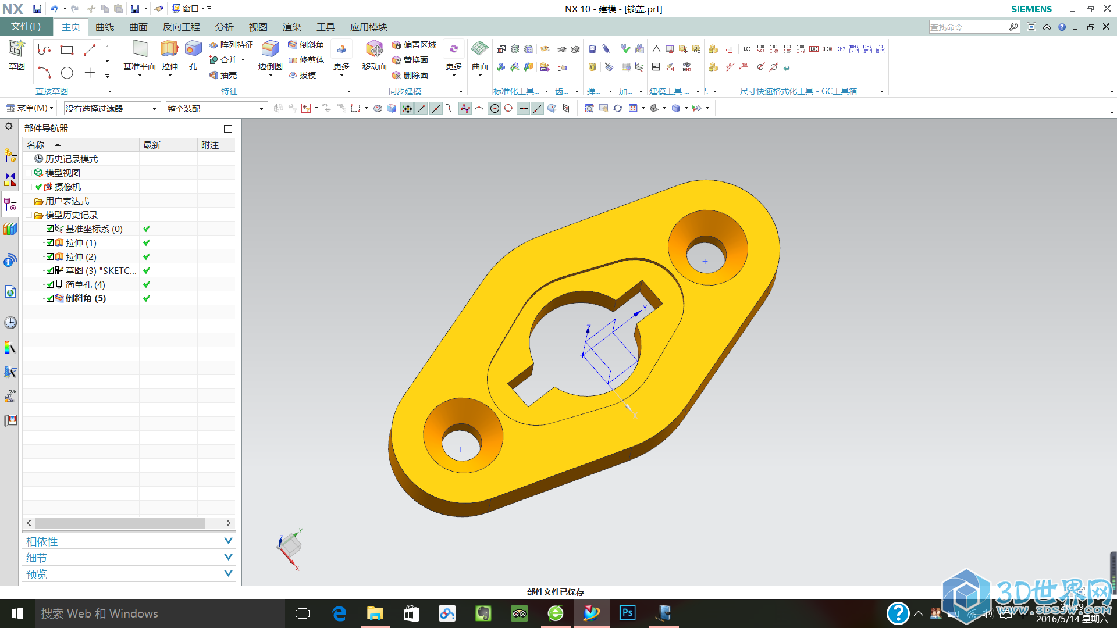Click the Draft (拔模) tool
This screenshot has height=628, width=1117.
[302, 75]
